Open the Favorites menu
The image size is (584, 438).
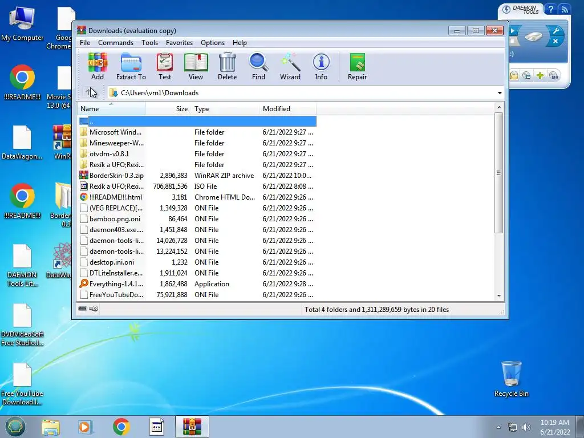coord(179,42)
